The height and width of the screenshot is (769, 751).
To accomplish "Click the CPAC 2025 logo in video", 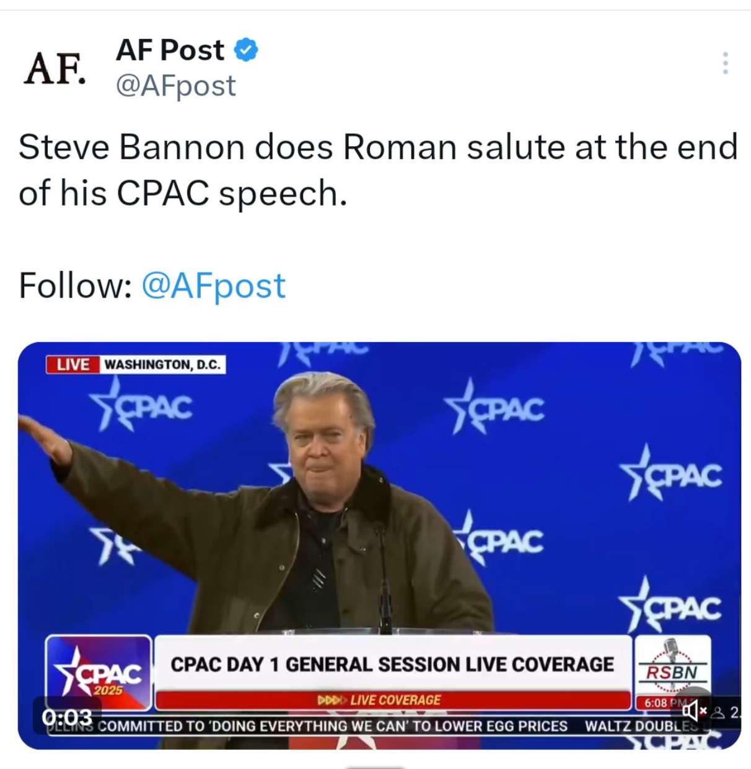I will tap(99, 672).
